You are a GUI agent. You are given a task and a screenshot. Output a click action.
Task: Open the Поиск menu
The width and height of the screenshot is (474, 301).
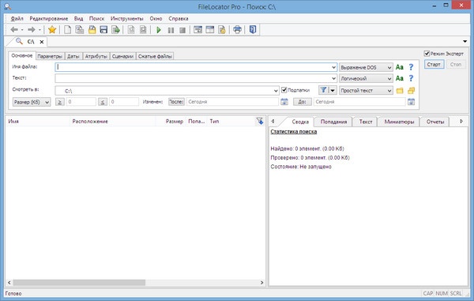pyautogui.click(x=96, y=18)
